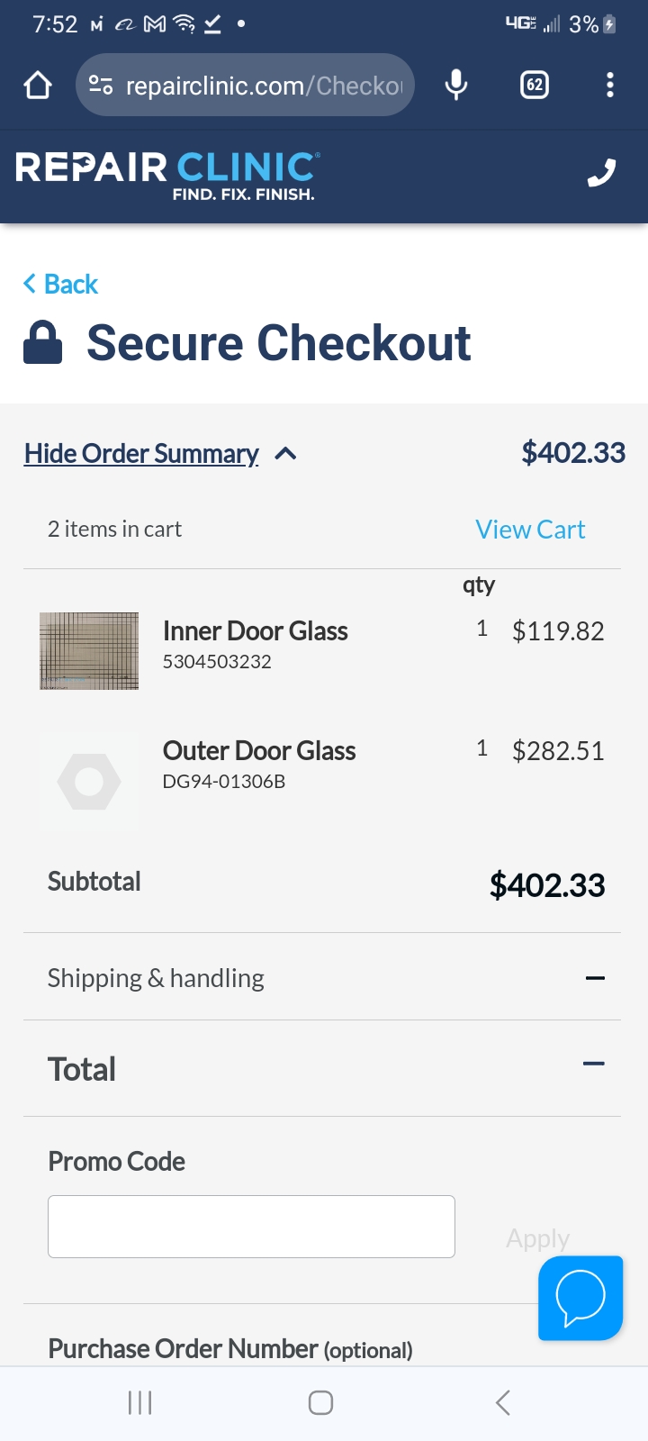Screen dimensions: 648x1441
Task: Tap the Repair Clinic logo
Action: 166,176
